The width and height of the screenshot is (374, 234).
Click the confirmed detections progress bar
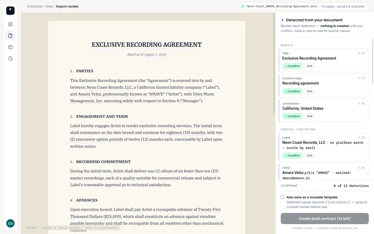pyautogui.click(x=325, y=191)
